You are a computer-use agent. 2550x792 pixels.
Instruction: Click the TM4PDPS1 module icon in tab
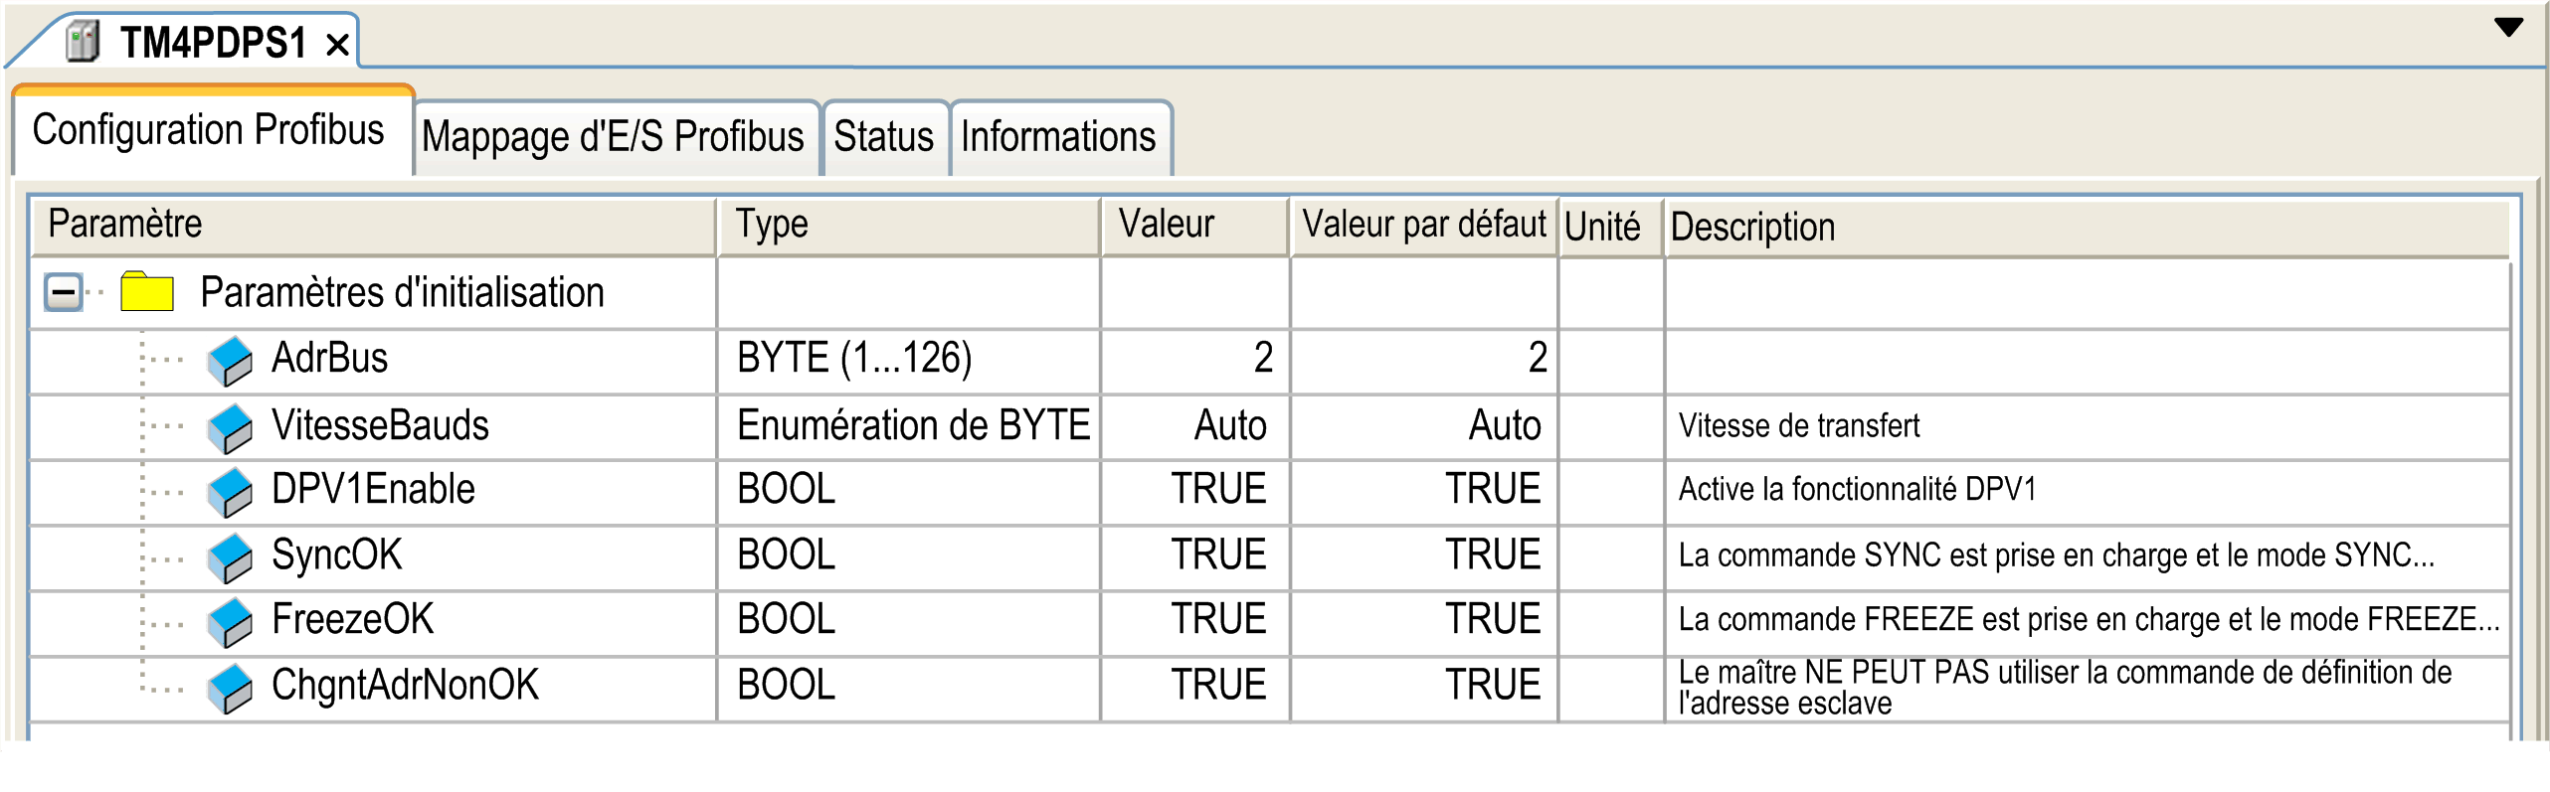83,43
